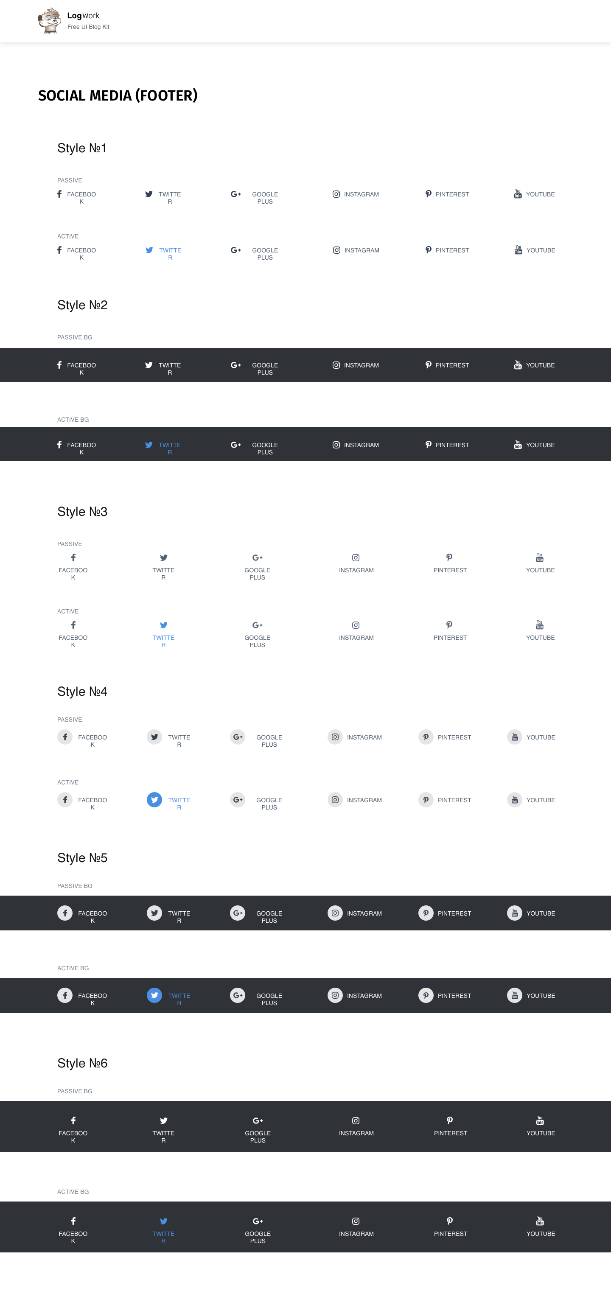Screen dimensions: 611x1294
Task: Click YOUTUBE text link in Style №2 Passive BG bar
Action: [540, 365]
